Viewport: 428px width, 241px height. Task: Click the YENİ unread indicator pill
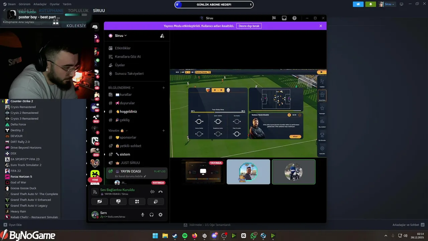pos(95,180)
